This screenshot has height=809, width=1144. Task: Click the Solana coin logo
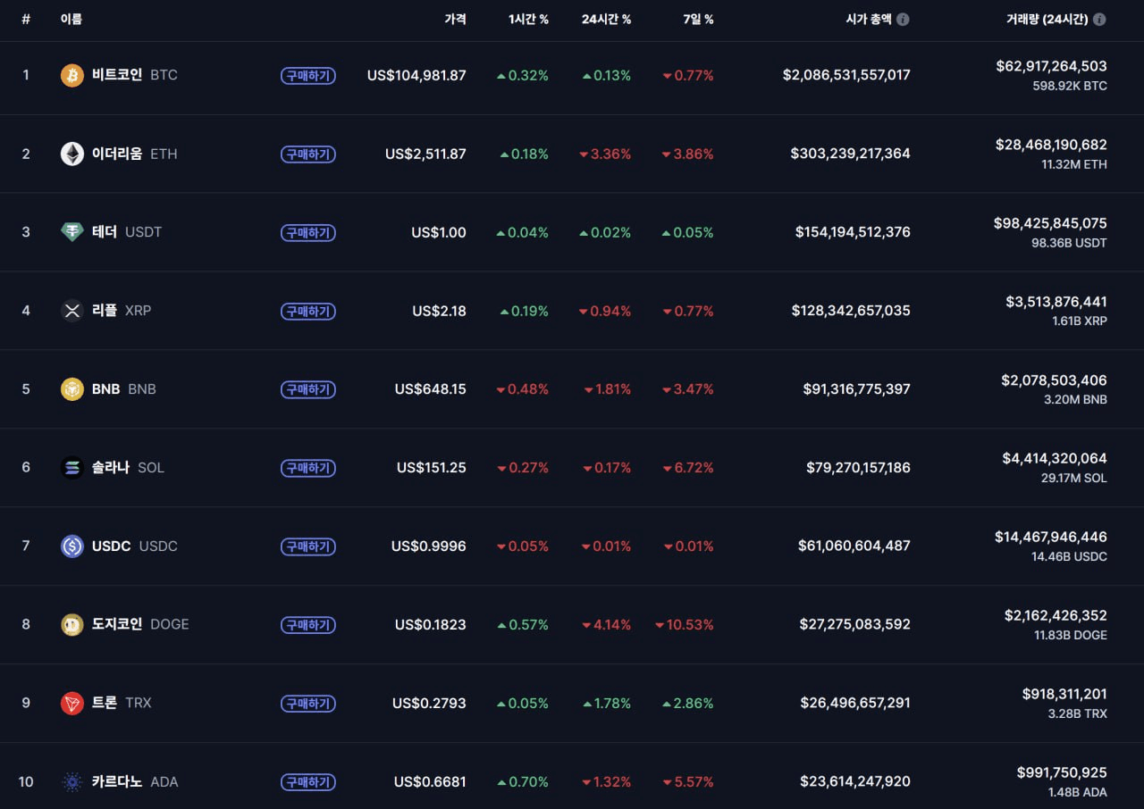72,468
